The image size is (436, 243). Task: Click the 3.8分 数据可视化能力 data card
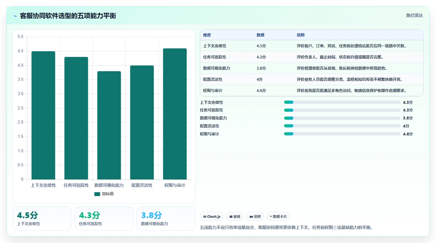click(x=166, y=218)
